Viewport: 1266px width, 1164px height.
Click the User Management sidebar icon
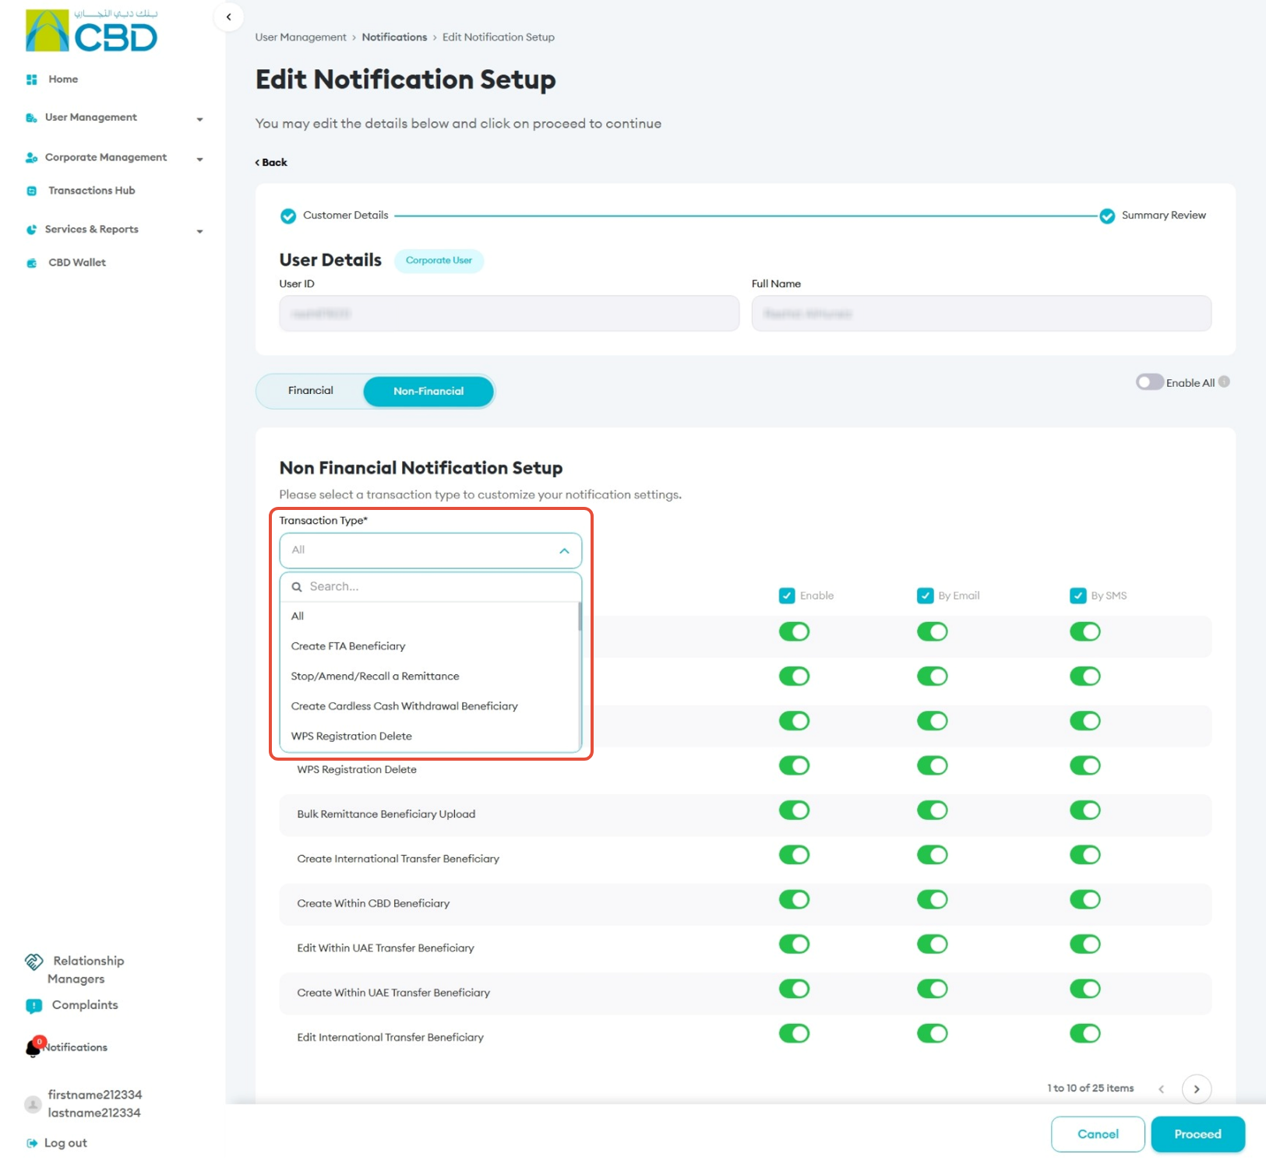tap(31, 118)
